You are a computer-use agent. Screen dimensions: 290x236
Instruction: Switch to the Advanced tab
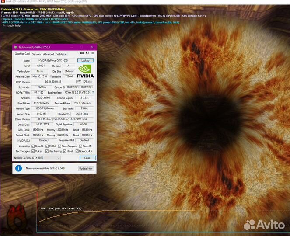[x=49, y=54]
